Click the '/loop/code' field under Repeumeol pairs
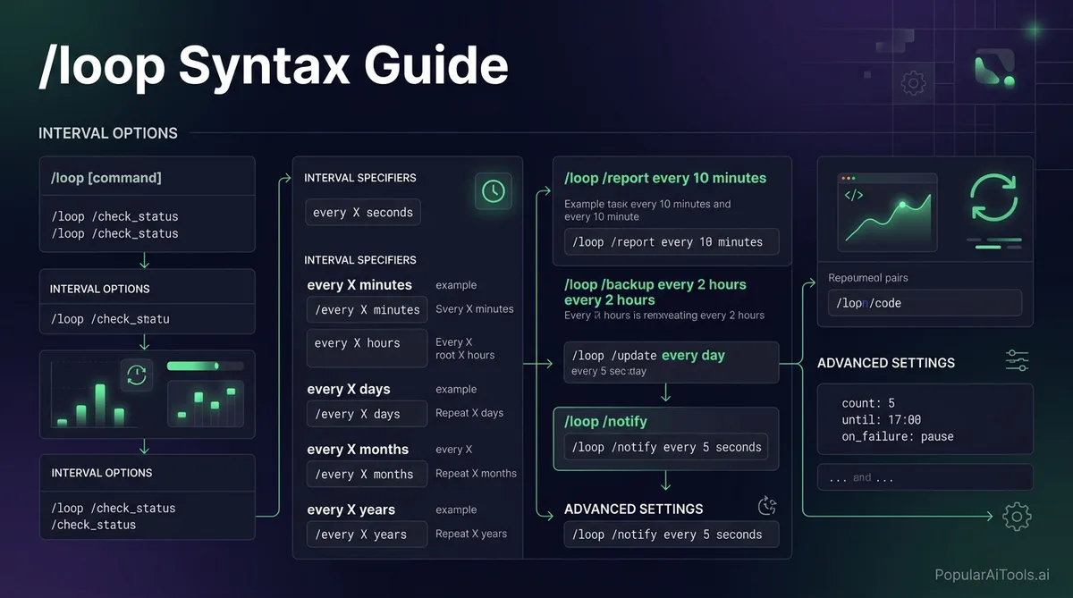Image resolution: width=1073 pixels, height=598 pixels. click(x=925, y=303)
